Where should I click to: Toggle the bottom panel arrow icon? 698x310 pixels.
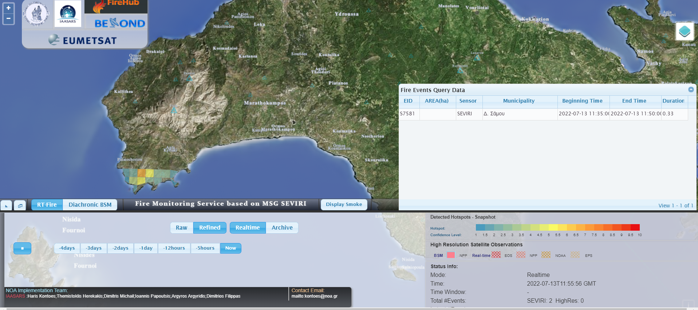(6, 206)
